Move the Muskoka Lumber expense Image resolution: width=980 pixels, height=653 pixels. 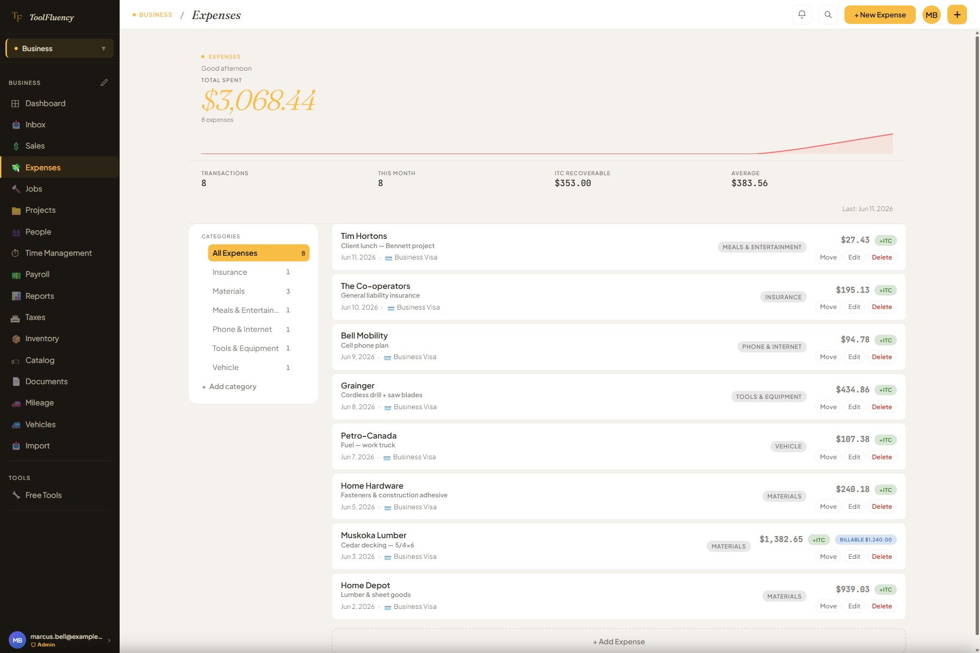click(828, 557)
